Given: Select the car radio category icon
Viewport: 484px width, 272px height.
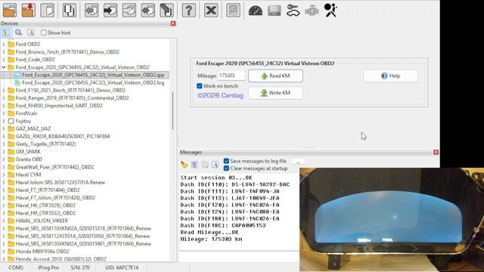Looking at the screenshot, I should point(275,11).
